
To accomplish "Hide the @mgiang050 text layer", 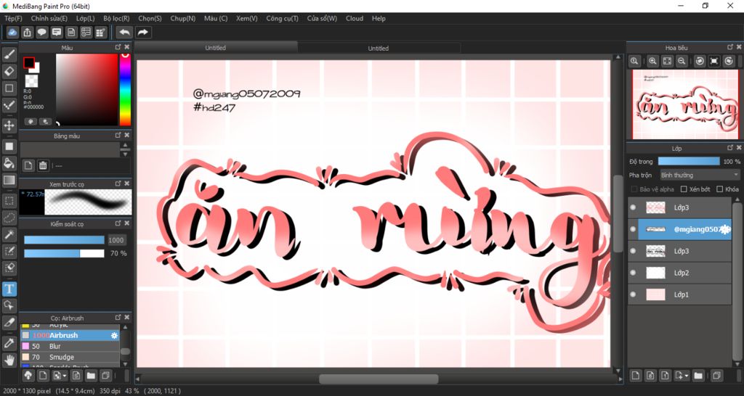I will (x=633, y=229).
